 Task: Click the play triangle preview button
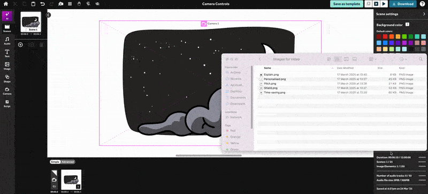[x=384, y=4]
